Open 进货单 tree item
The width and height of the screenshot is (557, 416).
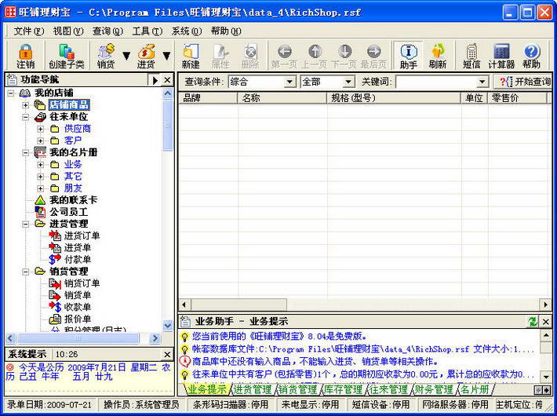(78, 248)
